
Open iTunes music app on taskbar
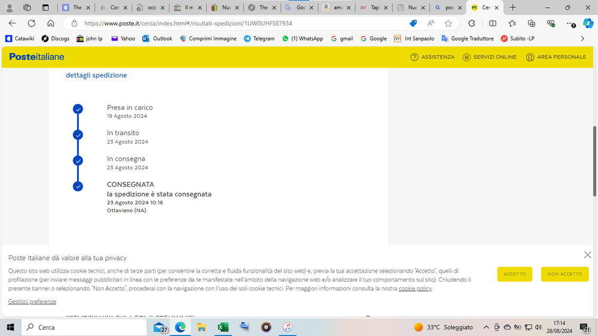[x=287, y=327]
